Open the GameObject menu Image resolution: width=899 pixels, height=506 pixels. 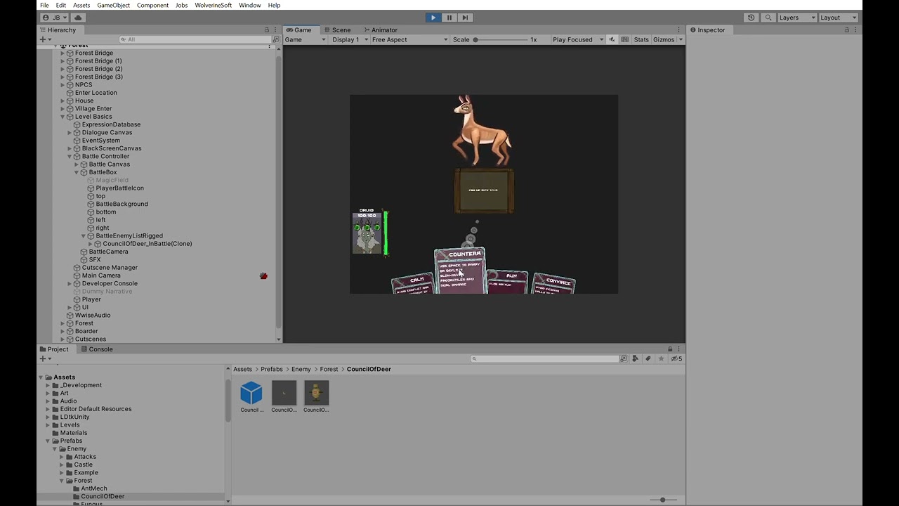tap(113, 5)
